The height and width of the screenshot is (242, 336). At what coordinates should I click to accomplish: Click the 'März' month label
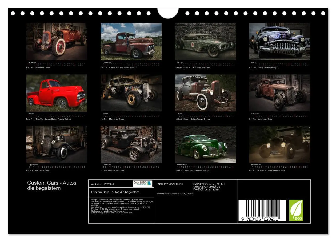179,62
